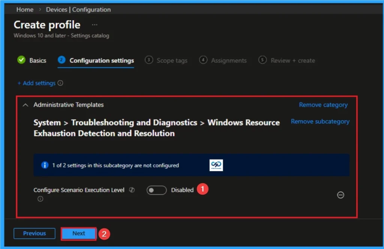Screen dimensions: 384x249
Task: Open the Add settings link
Action: (x=37, y=83)
